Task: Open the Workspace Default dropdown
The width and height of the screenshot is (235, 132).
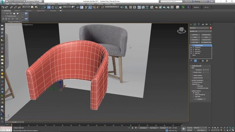Action: click(x=34, y=1)
